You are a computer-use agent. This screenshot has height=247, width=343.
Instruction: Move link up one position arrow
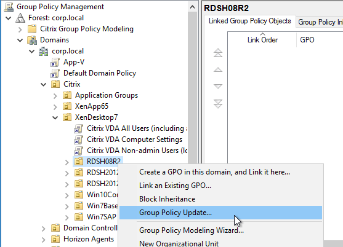218,70
